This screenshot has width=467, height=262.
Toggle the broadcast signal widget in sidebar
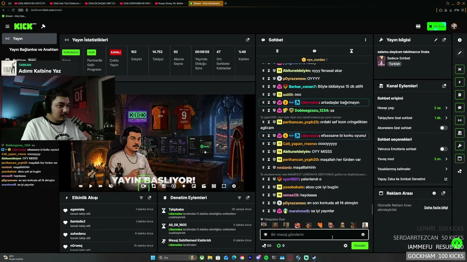[460, 120]
